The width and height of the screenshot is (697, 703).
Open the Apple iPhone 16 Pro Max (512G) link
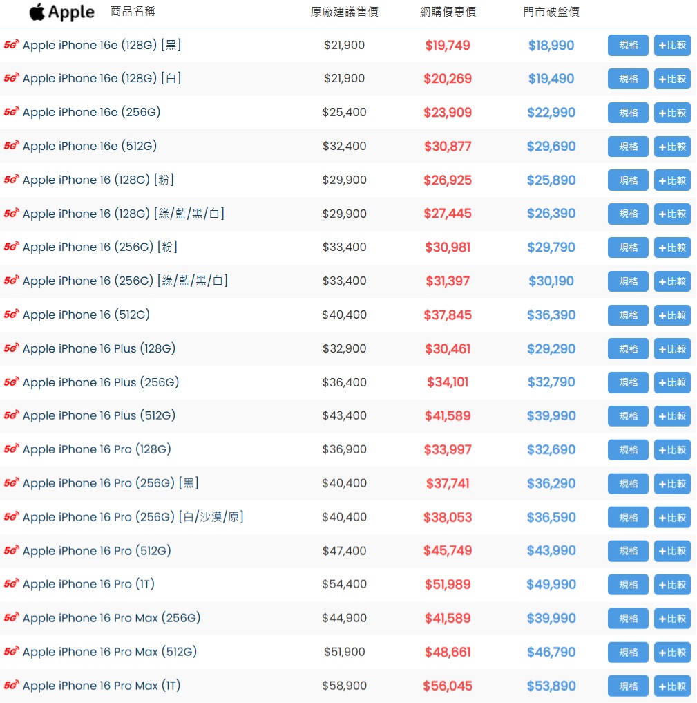[110, 651]
